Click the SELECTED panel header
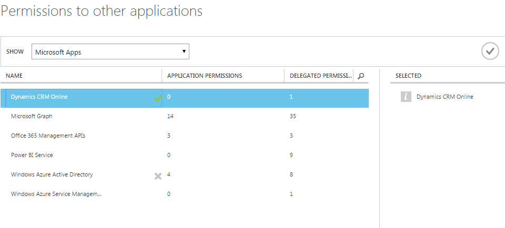This screenshot has height=228, width=505. click(408, 76)
